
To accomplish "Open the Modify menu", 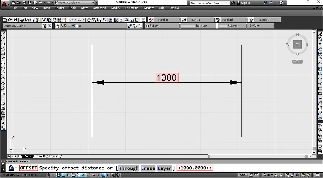I will pyautogui.click(x=115, y=8).
